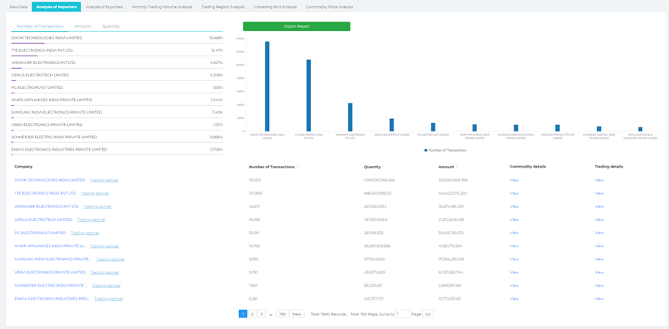
Task: Switch to Analysis of Exporters tab
Action: click(x=104, y=7)
